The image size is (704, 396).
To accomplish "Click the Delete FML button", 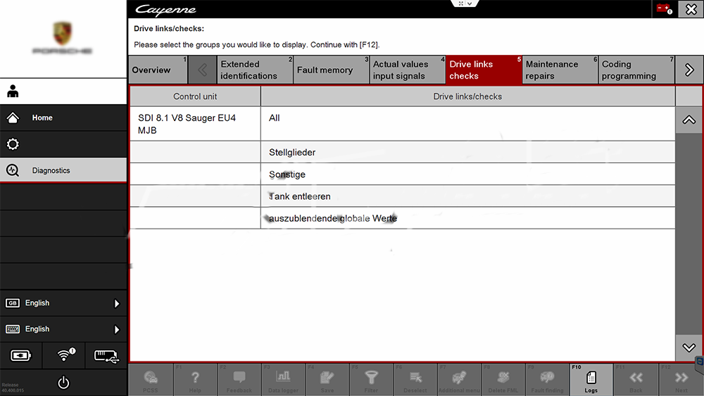I will pos(503,380).
